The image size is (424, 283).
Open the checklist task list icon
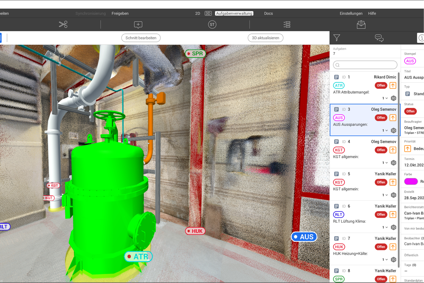pyautogui.click(x=287, y=24)
